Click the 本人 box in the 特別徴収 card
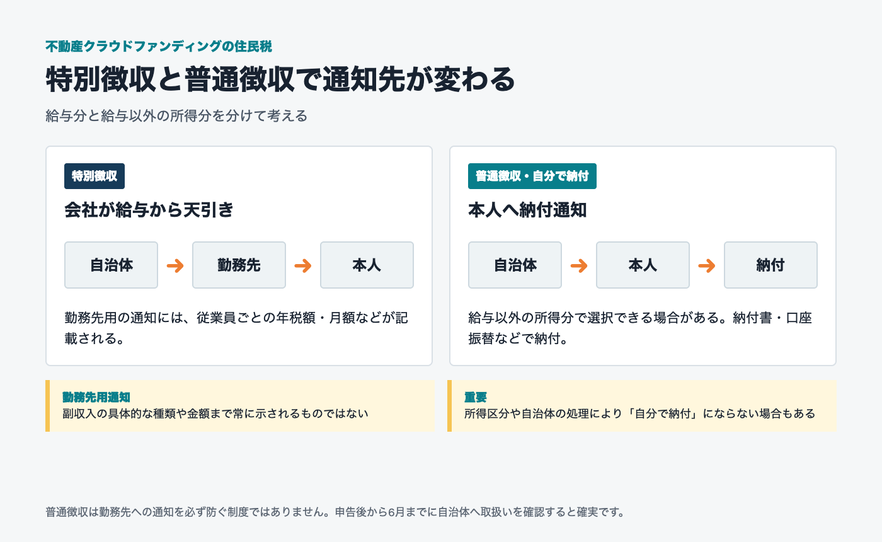The image size is (882, 542). [367, 265]
